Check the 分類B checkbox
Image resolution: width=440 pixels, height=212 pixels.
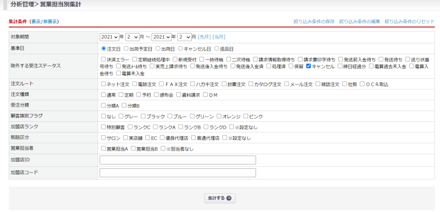pos(125,105)
